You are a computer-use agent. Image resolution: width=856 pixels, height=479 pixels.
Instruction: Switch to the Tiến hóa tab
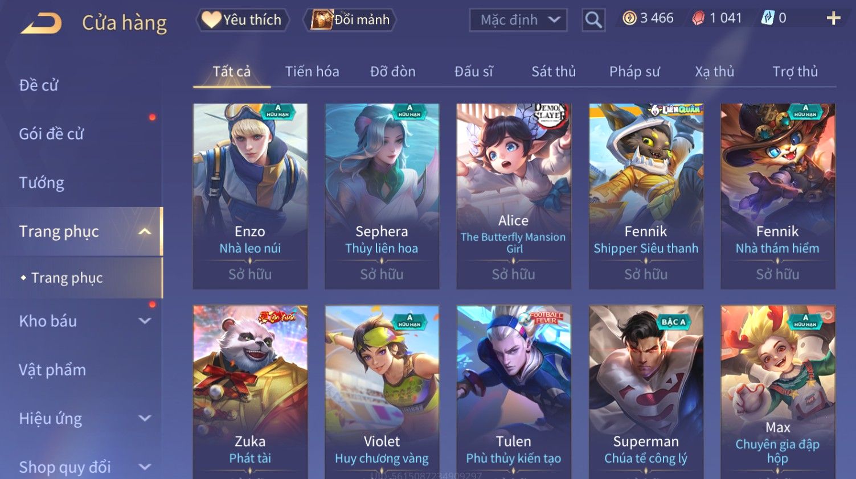tap(312, 72)
